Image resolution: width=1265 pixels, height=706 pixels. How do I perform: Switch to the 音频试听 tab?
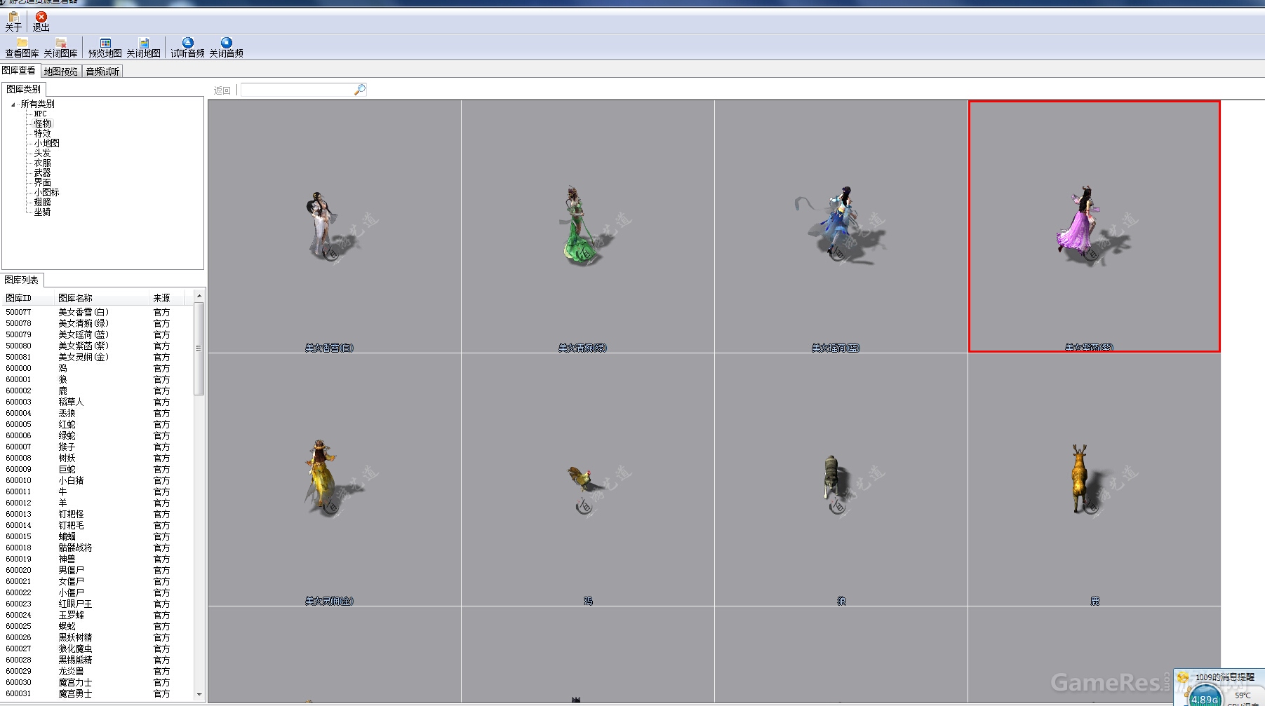click(x=102, y=72)
